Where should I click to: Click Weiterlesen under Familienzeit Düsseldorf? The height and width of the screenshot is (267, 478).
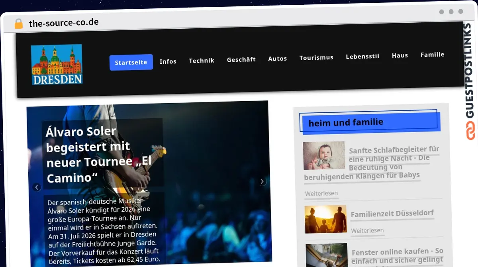point(367,230)
